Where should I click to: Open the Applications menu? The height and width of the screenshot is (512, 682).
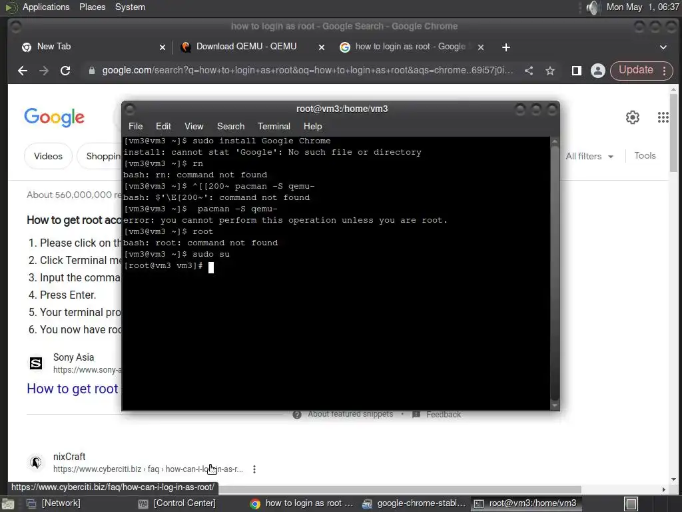46,7
